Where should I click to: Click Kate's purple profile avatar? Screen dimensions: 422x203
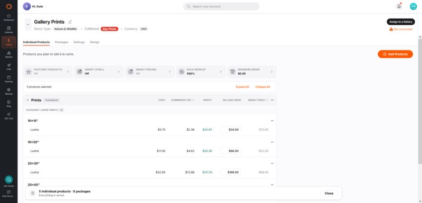(x=27, y=6)
